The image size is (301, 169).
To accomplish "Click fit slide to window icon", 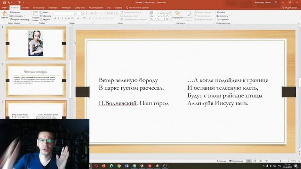I will point(299,161).
